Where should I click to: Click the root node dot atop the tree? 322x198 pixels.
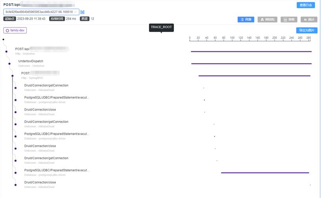coord(3,39)
